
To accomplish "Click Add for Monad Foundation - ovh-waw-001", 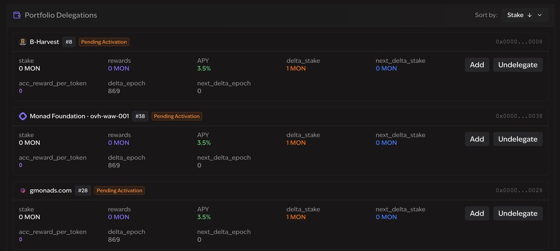I will 477,139.
